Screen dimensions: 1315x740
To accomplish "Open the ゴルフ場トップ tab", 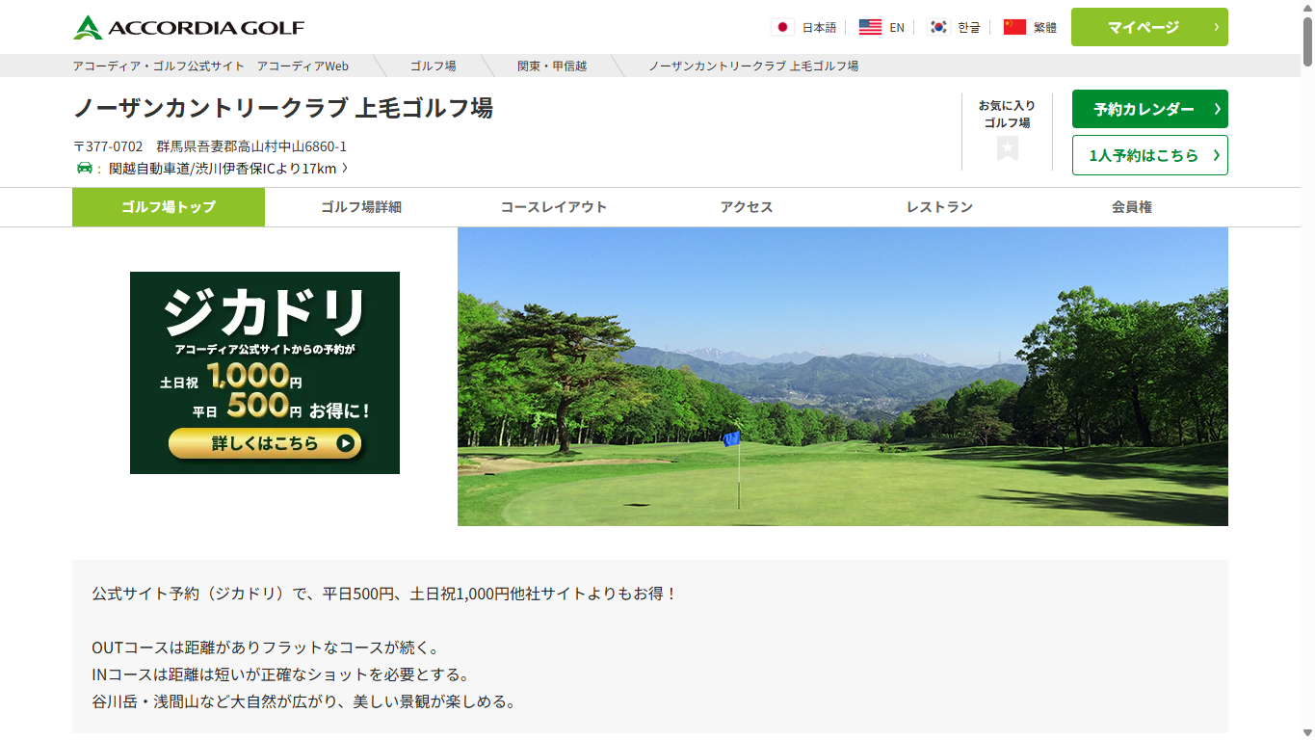I will pos(169,207).
